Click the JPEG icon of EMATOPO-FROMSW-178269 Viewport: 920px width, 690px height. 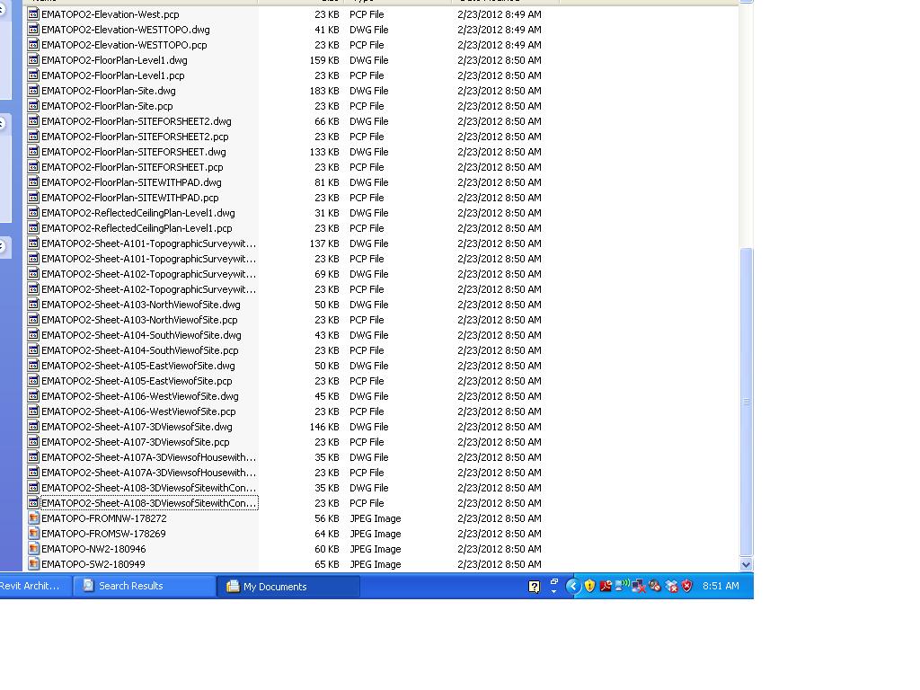(x=33, y=534)
